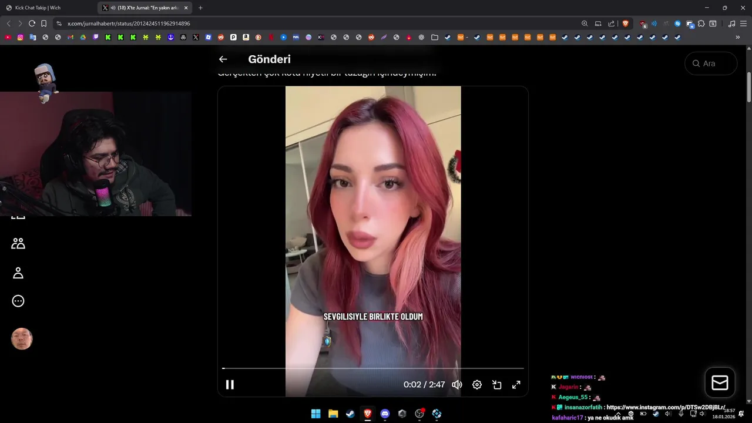Click the instagram.com link in chat
Viewport: 752px width, 423px height.
666,407
